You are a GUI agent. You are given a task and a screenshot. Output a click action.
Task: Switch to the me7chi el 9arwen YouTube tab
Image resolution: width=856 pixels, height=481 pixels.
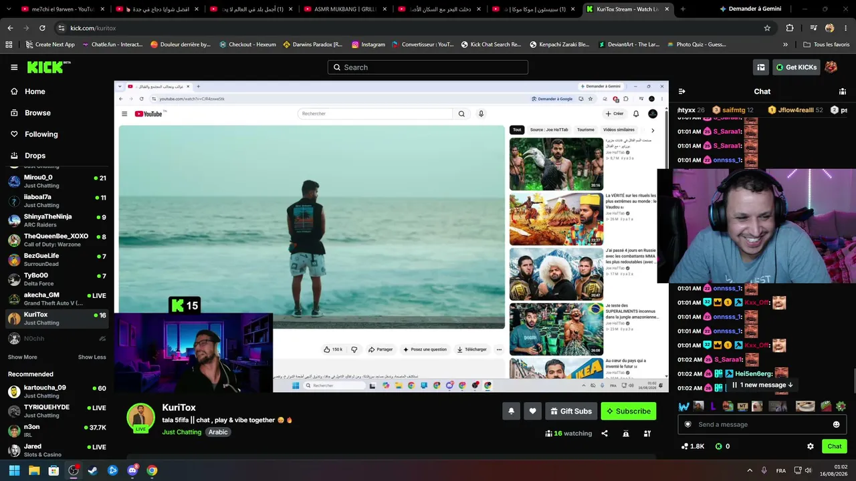coord(62,9)
